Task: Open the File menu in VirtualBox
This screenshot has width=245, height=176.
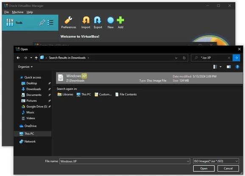Action: click(6, 12)
